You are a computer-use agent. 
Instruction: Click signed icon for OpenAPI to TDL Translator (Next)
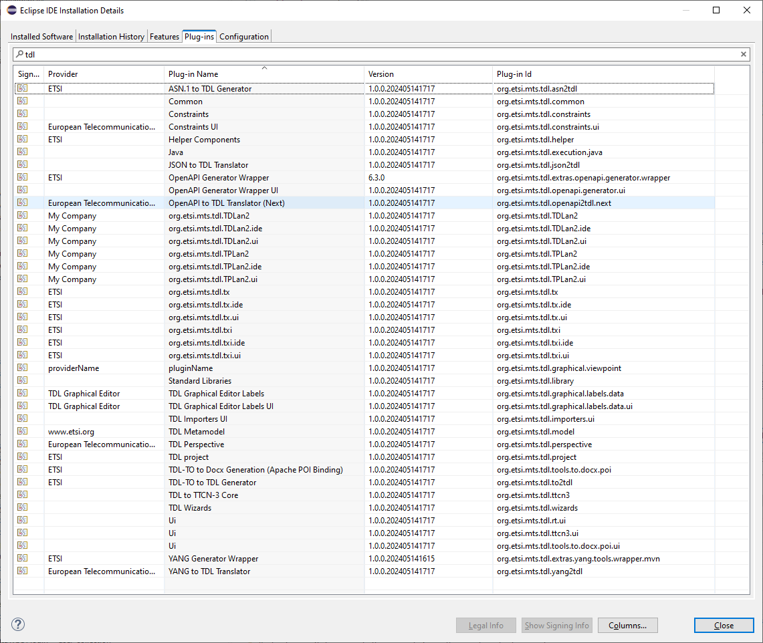(22, 203)
